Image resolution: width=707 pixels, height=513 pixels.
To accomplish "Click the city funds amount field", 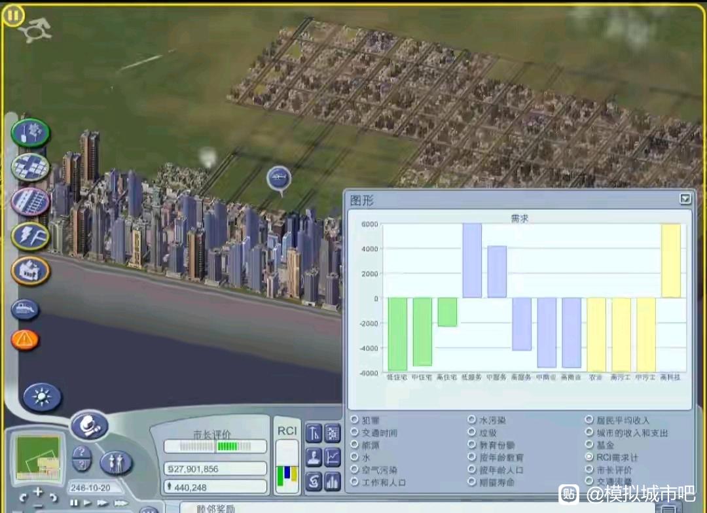I will pos(215,469).
